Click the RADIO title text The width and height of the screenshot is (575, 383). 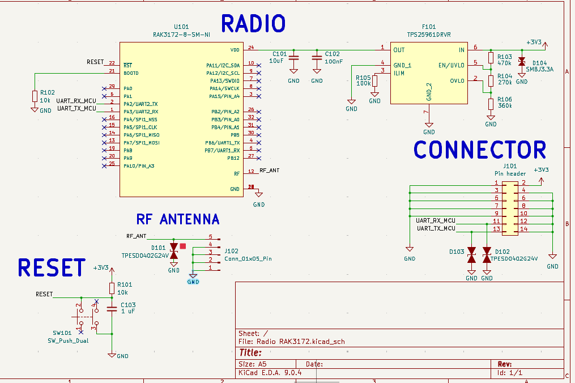pos(253,24)
